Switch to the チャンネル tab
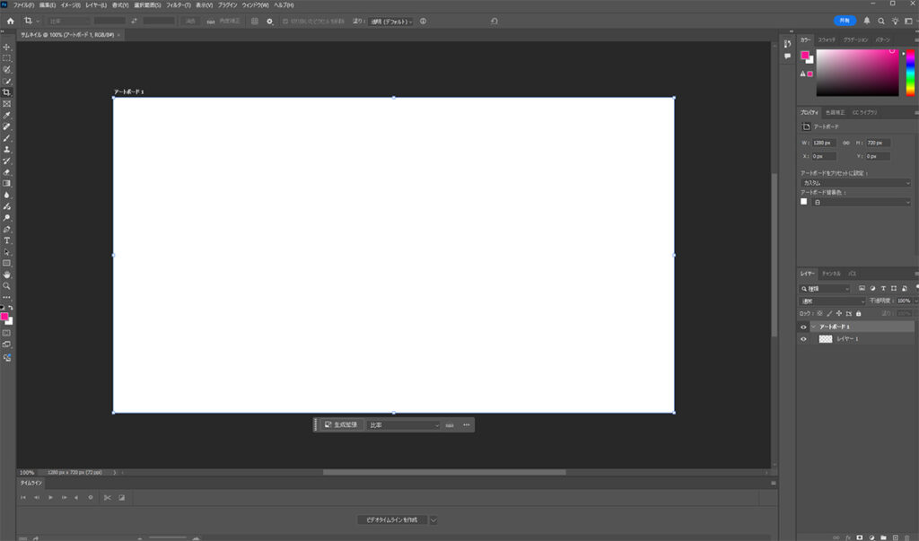 831,274
